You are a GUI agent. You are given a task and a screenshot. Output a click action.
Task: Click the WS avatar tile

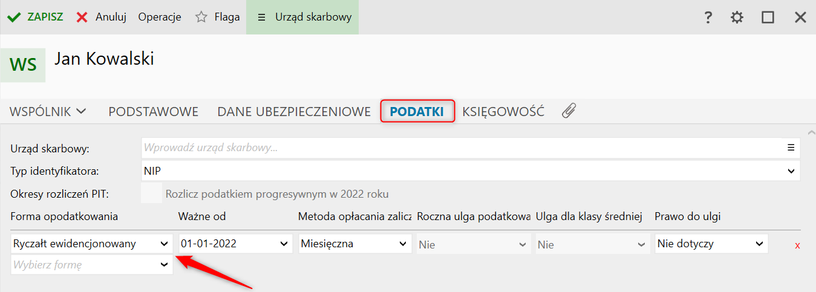coord(23,65)
